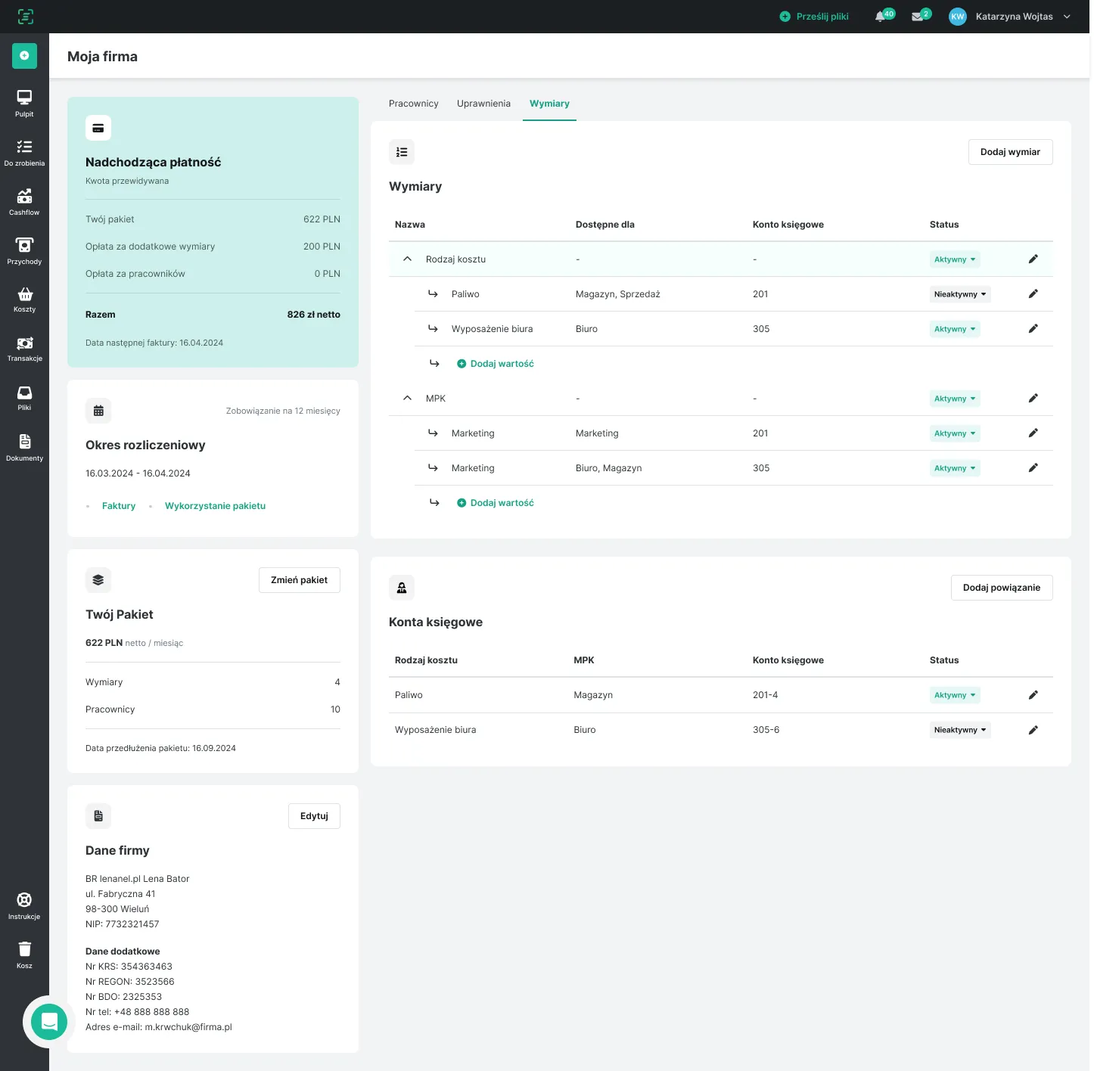1094x1071 pixels.
Task: Open Nieaktywny status dropdown for Paliwo dimension
Action: (960, 294)
